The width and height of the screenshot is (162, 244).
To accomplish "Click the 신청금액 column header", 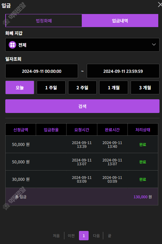I will click(21, 129).
